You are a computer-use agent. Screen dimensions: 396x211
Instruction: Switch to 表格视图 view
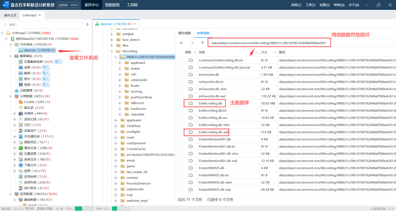pyautogui.click(x=203, y=33)
